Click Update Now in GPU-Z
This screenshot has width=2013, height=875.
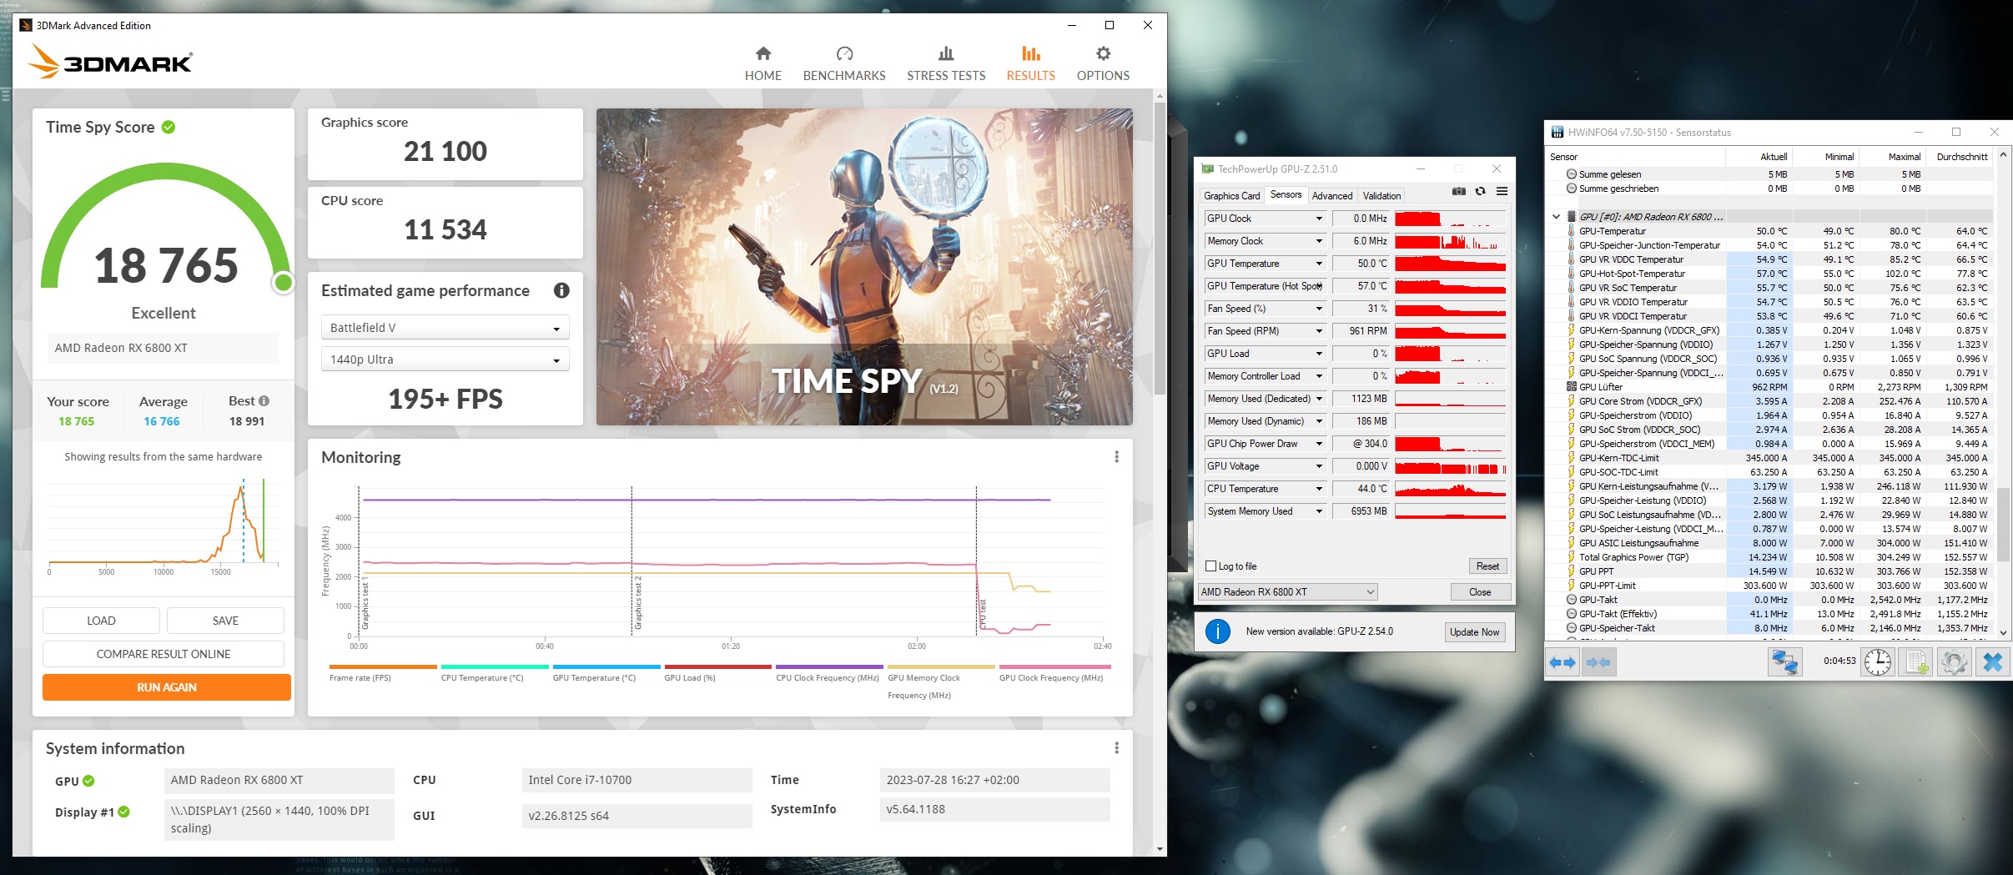pyautogui.click(x=1474, y=632)
